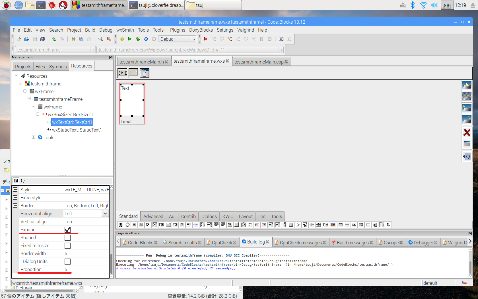Click the Copy icon in toolbar
The width and height of the screenshot is (478, 299).
(x=81, y=39)
